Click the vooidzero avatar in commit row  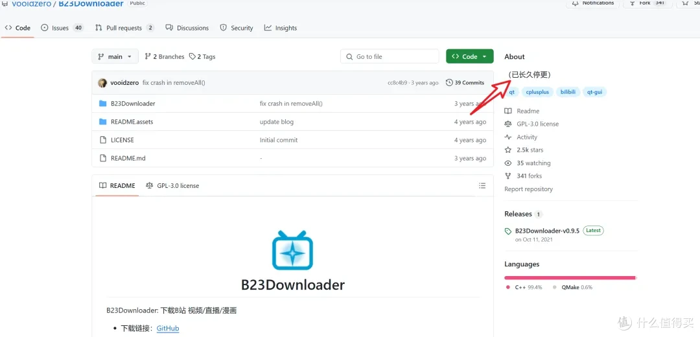tap(102, 82)
